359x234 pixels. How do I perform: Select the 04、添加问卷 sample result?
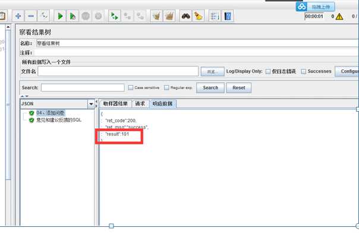(51, 113)
